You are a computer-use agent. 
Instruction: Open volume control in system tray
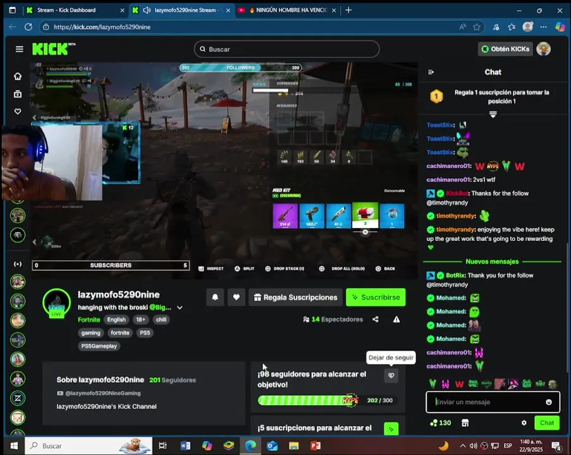474,446
